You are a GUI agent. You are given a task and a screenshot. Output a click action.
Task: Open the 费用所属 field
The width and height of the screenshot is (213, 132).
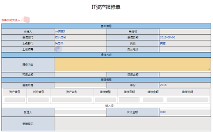81,85
